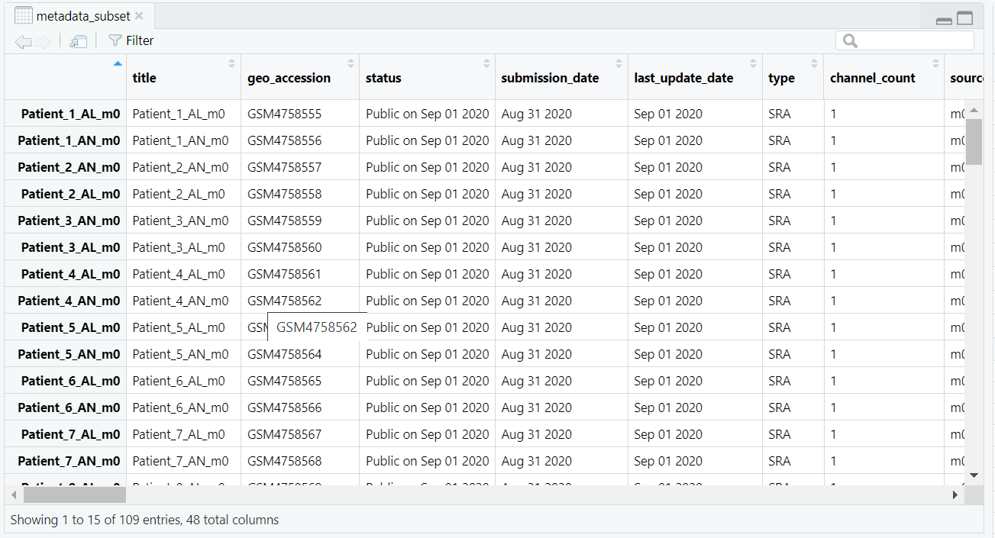Sort rows by the row-name column arrow
The image size is (995, 538).
[x=117, y=64]
